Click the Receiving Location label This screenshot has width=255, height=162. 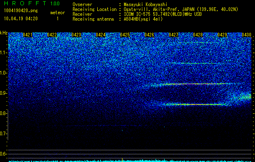94,9
